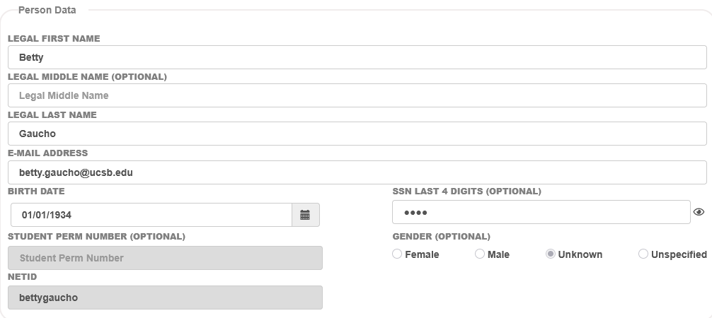The image size is (712, 318).
Task: Click the 'BIRTH DATE' field label
Action: (36, 192)
